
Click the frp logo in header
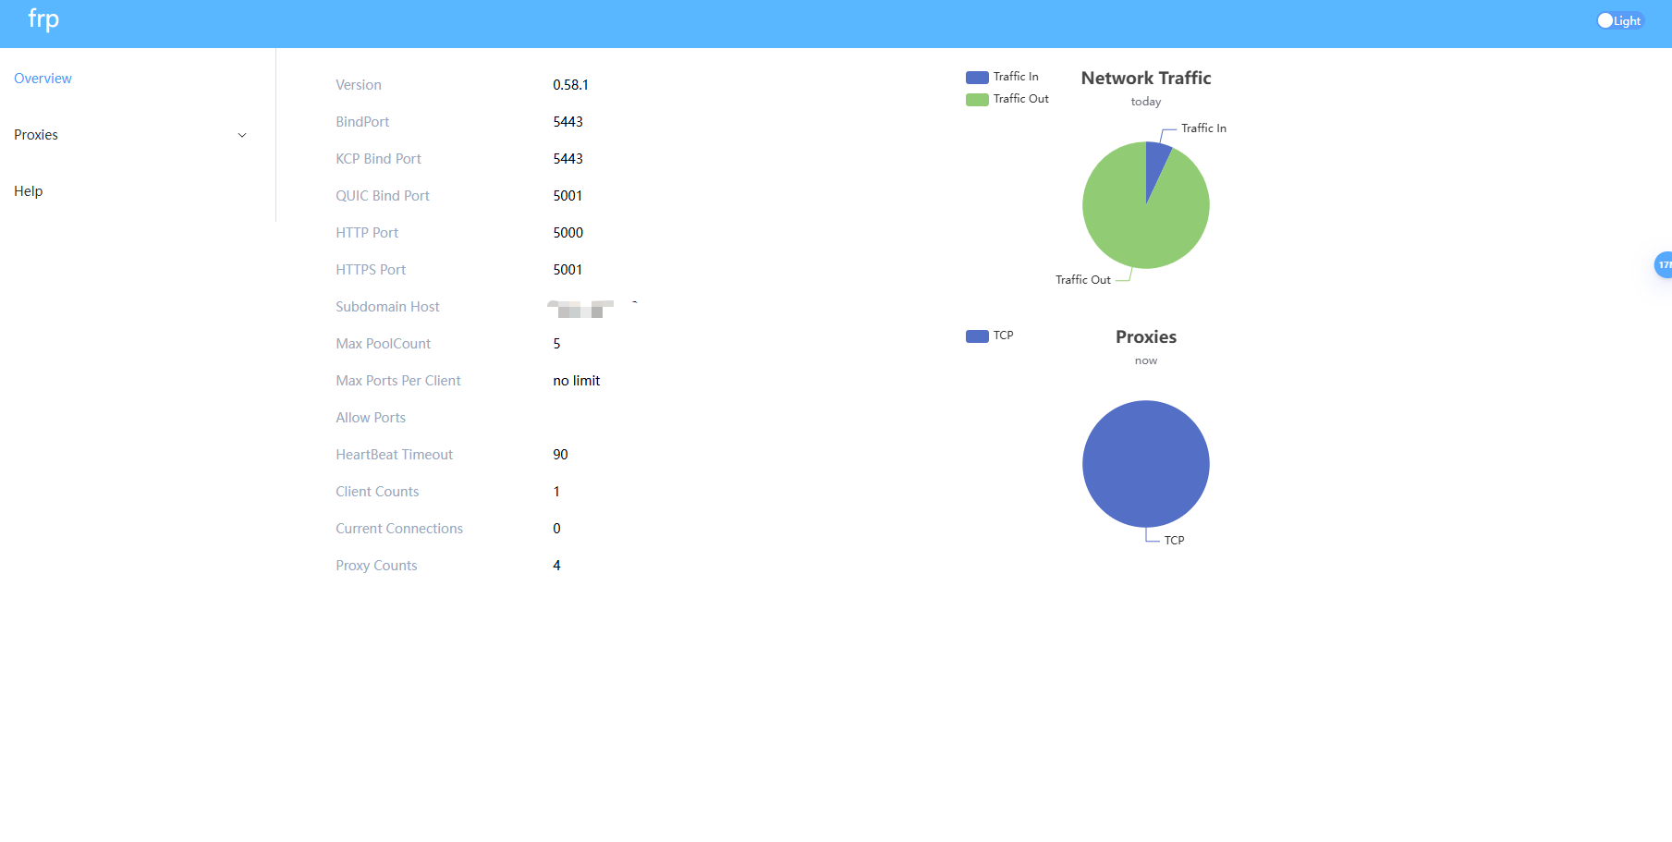tap(43, 19)
